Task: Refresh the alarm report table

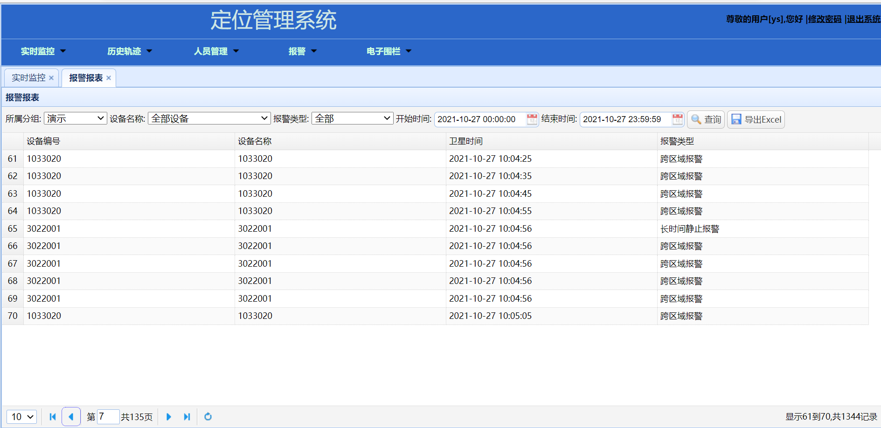Action: 208,417
